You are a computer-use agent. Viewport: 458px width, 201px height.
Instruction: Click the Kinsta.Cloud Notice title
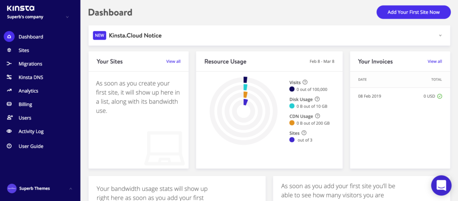(x=135, y=36)
